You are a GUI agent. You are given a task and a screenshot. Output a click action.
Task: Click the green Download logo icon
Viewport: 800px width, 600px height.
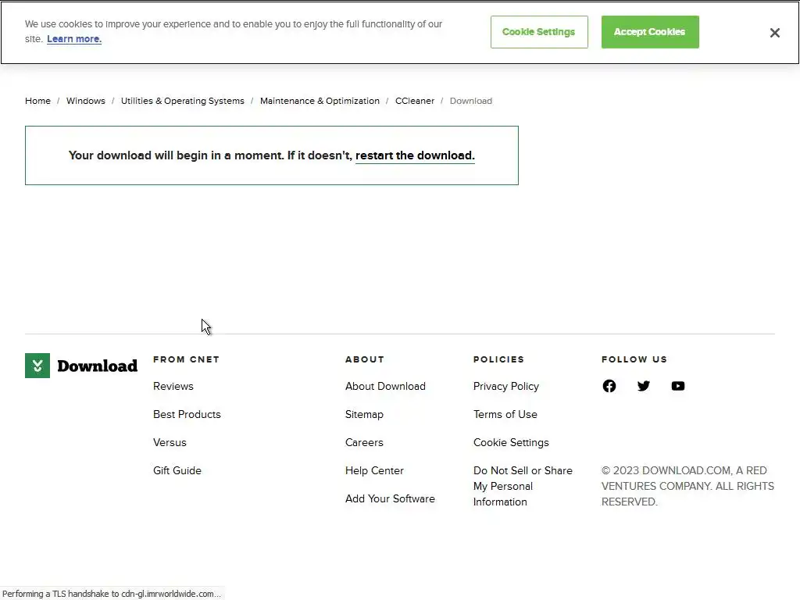(37, 366)
